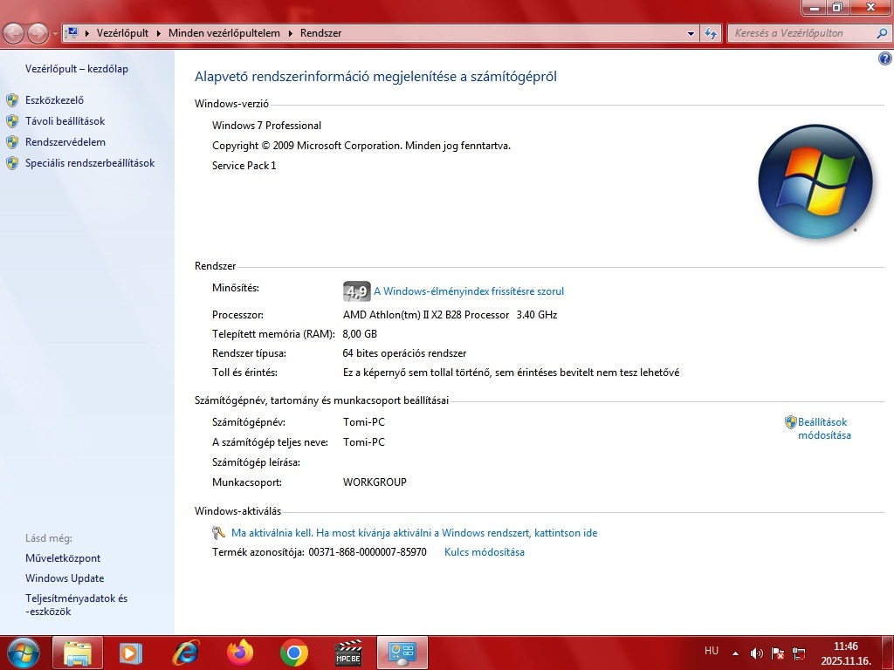The image size is (894, 670).
Task: Open Eszközkezelő (Device Manager) link
Action: pyautogui.click(x=54, y=100)
